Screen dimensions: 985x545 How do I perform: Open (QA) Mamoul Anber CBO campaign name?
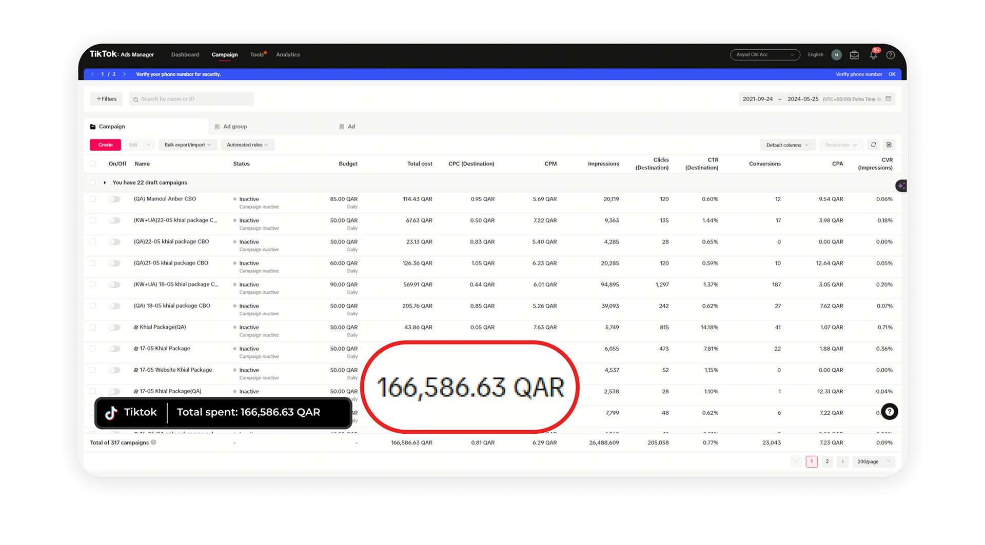[165, 199]
